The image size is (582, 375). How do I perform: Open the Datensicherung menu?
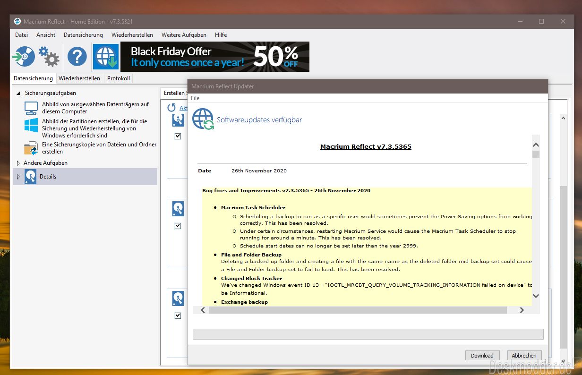pyautogui.click(x=83, y=35)
